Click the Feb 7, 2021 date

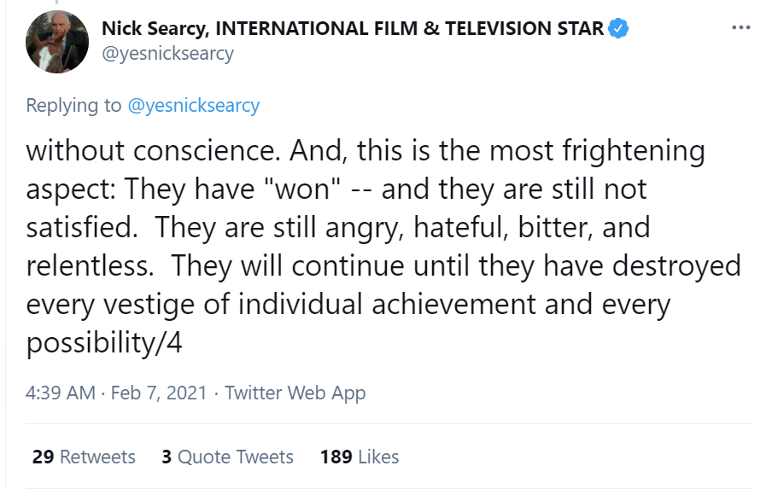[x=159, y=393]
